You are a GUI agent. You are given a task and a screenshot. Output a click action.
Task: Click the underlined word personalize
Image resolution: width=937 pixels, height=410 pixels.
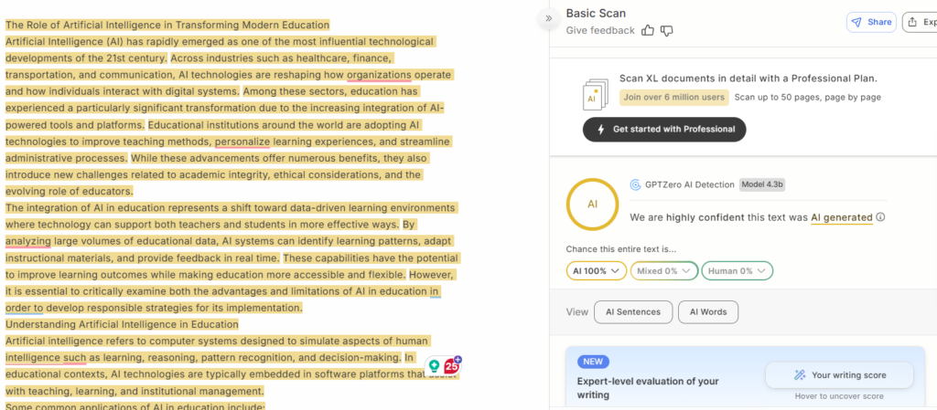click(x=242, y=142)
